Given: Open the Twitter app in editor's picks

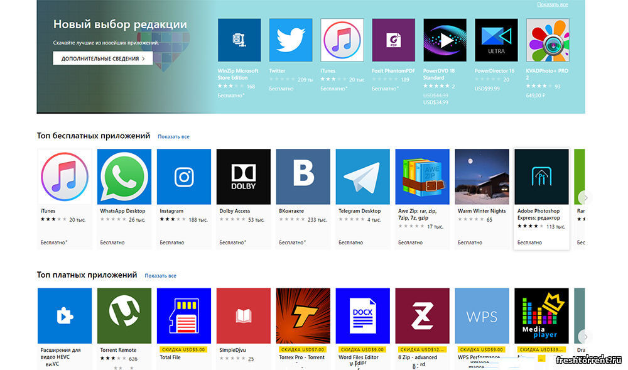Looking at the screenshot, I should [291, 40].
